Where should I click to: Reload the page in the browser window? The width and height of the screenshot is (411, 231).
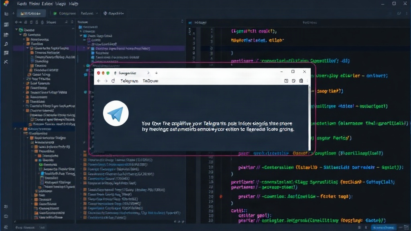point(113,81)
